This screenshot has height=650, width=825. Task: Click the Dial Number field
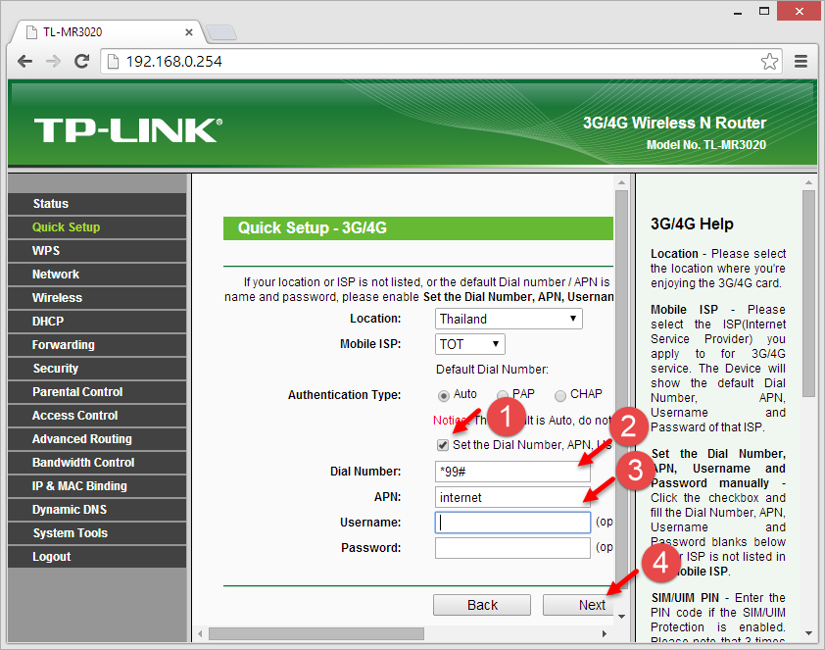click(512, 472)
